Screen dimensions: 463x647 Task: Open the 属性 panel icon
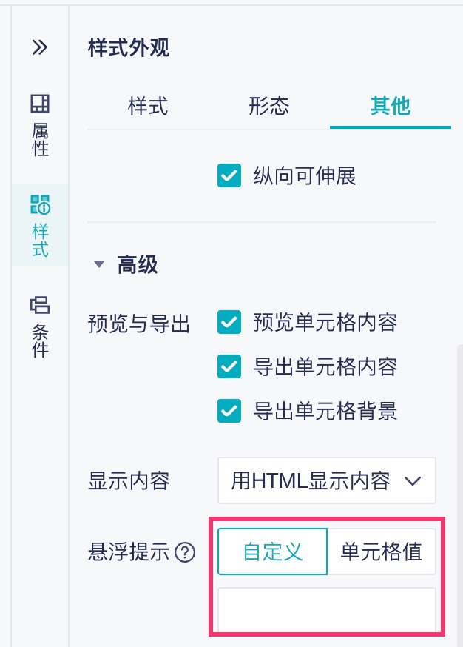pyautogui.click(x=40, y=103)
